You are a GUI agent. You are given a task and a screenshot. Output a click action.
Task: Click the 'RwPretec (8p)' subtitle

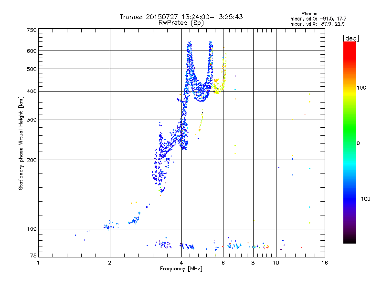181,23
